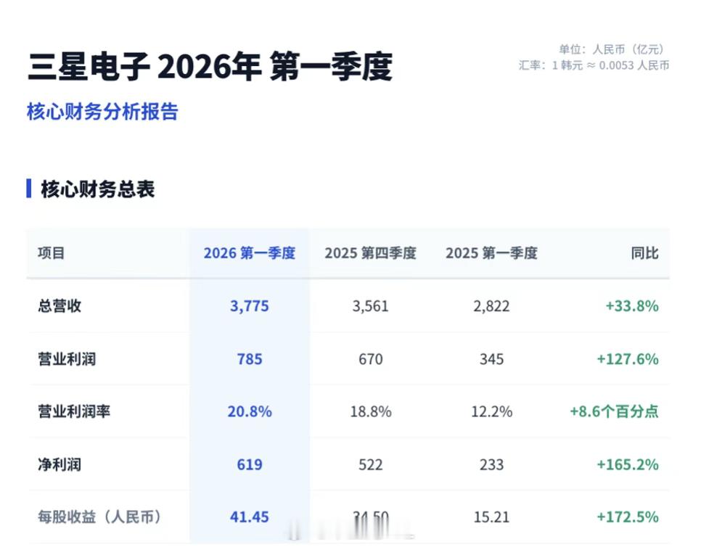Click the 3,775 revenue value

point(250,306)
